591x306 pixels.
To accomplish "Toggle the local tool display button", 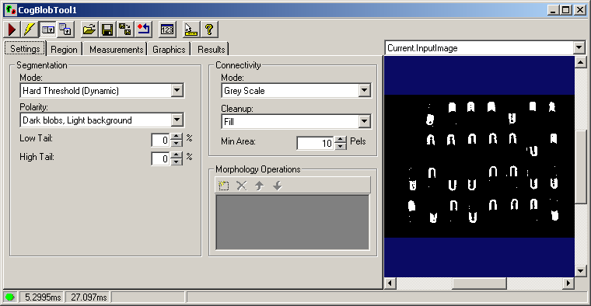I will pyautogui.click(x=48, y=30).
